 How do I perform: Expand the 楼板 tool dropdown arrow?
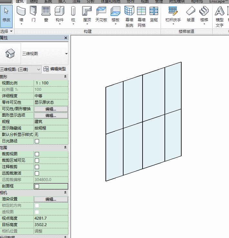tap(115, 24)
